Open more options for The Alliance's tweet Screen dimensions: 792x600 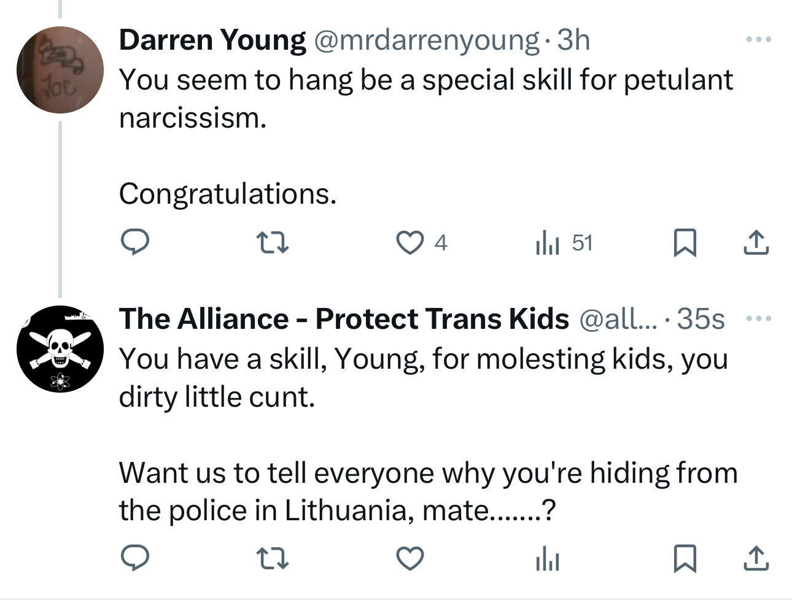758,319
